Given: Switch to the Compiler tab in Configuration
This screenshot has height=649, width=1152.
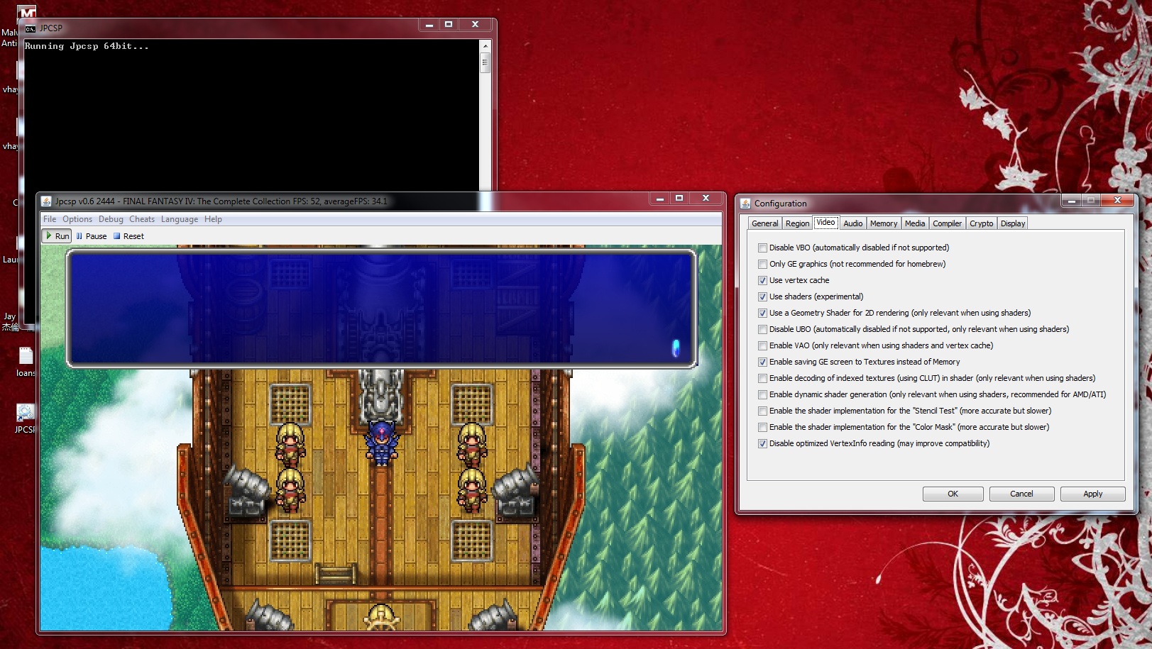Looking at the screenshot, I should click(x=947, y=223).
